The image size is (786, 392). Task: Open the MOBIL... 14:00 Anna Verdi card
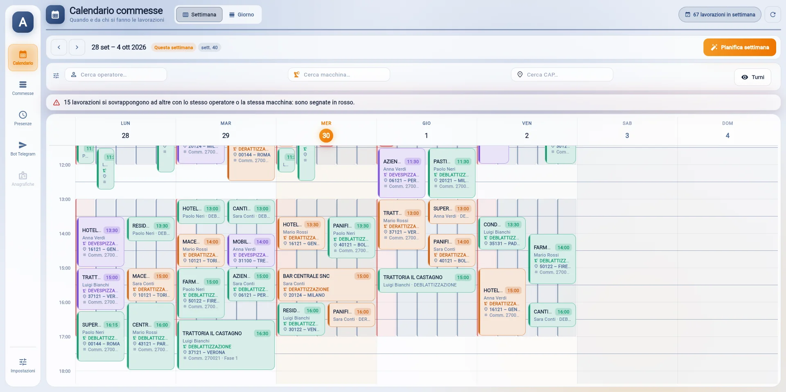(x=251, y=250)
